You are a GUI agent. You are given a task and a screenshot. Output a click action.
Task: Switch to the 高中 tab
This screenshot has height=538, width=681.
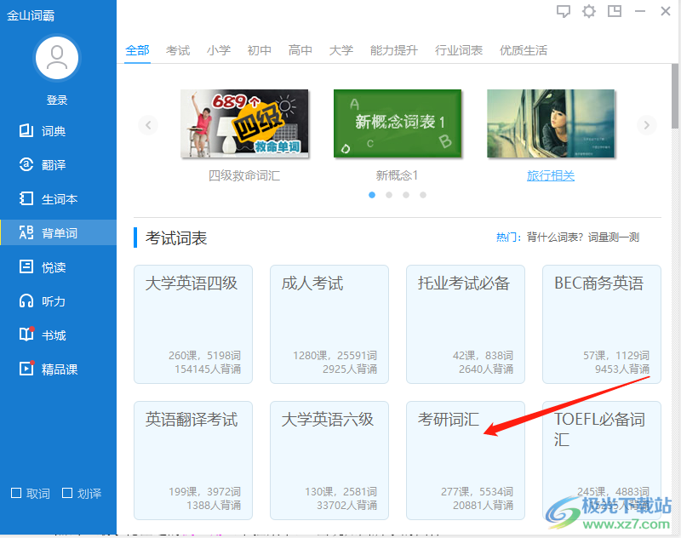[300, 50]
